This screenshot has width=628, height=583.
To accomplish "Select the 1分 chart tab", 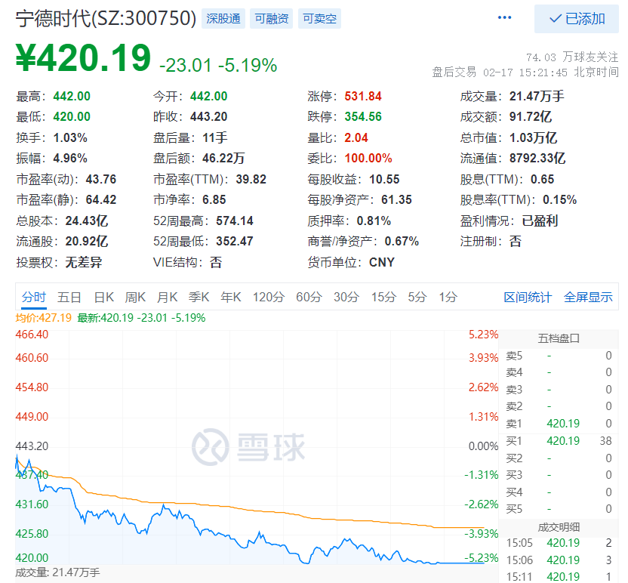I will 448,298.
